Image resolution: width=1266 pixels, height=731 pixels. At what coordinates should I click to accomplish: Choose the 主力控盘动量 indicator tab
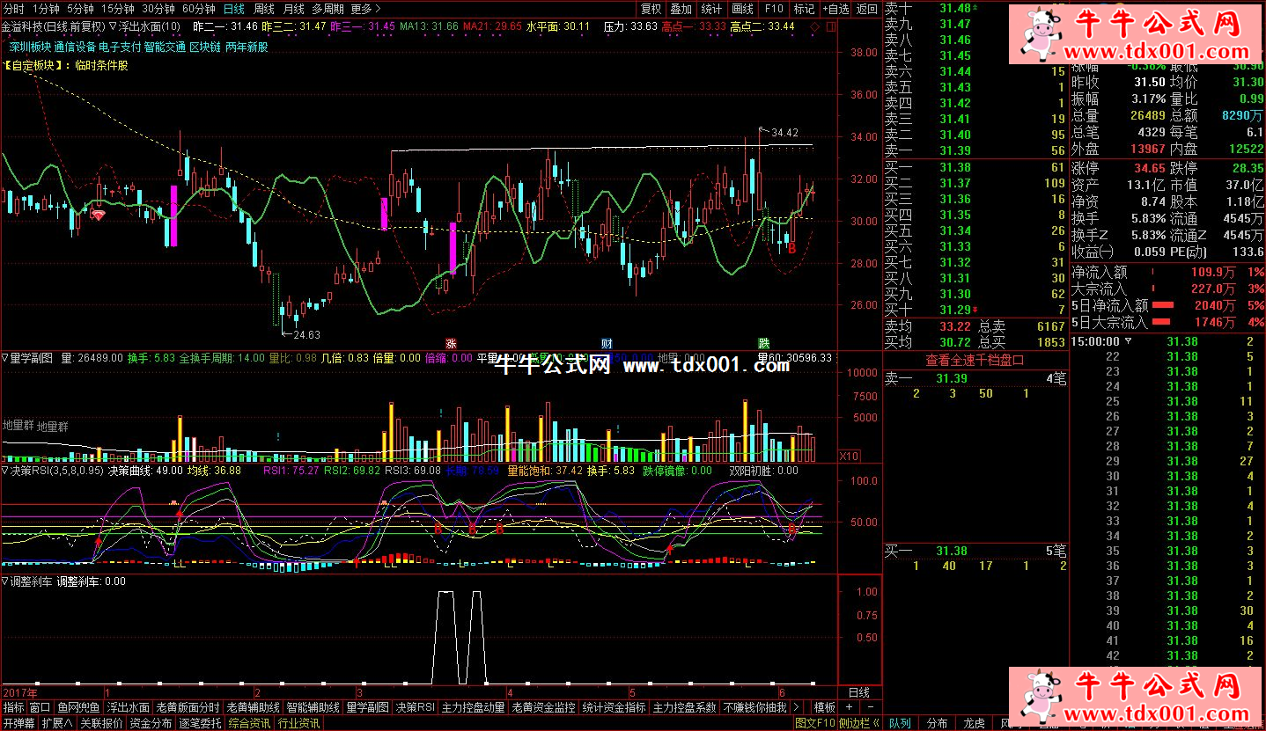(x=474, y=707)
